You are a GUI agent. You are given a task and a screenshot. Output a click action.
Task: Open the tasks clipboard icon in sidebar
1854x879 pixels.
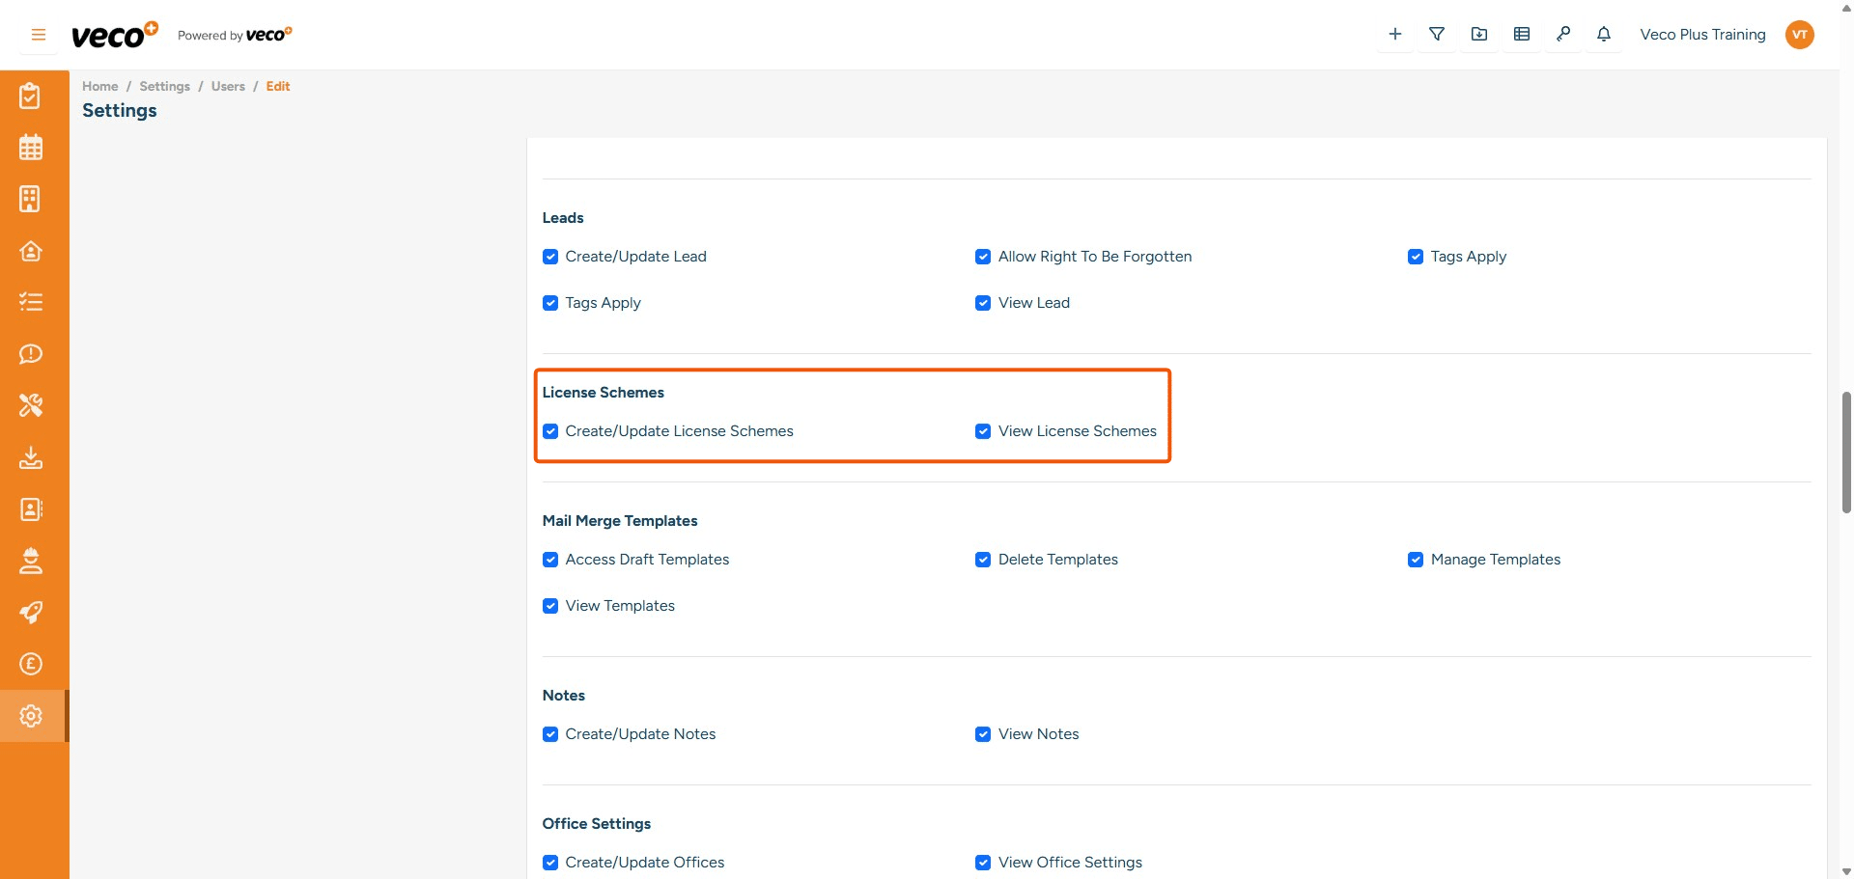click(x=32, y=96)
